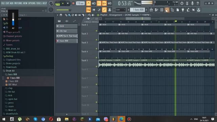Select the Draw pencil tool in playlist
Image resolution: width=217 pixels, height=122 pixels.
tap(66, 15)
